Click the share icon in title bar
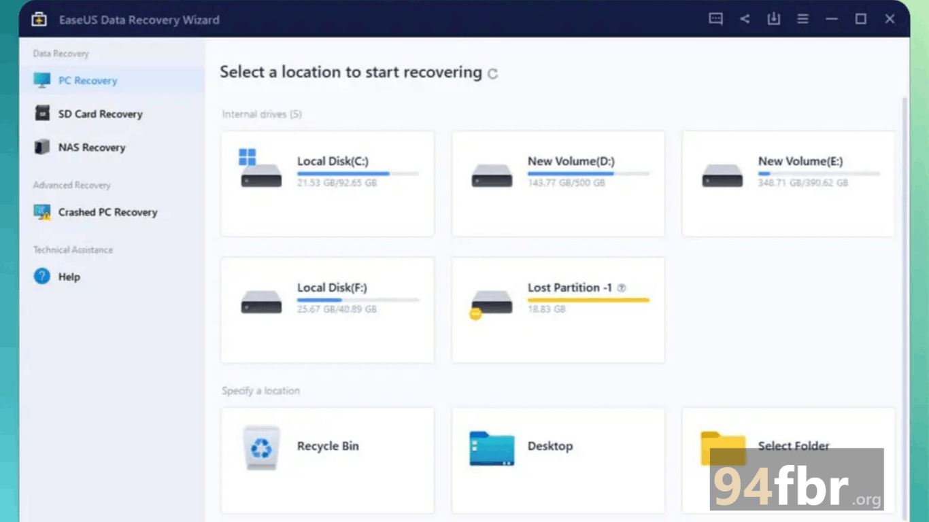This screenshot has width=929, height=522. pyautogui.click(x=745, y=19)
